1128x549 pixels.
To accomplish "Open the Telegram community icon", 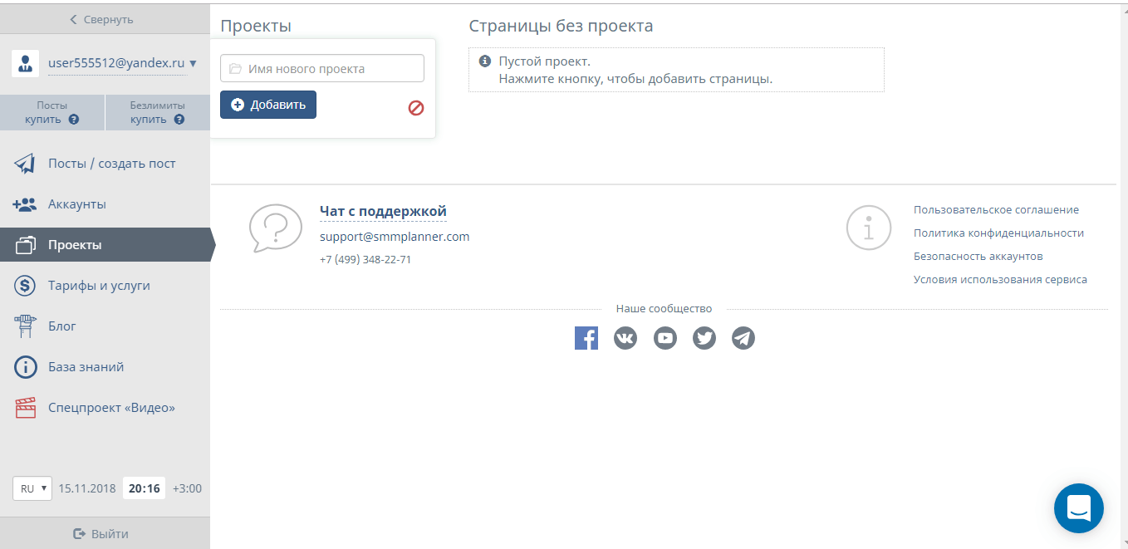I will 743,338.
